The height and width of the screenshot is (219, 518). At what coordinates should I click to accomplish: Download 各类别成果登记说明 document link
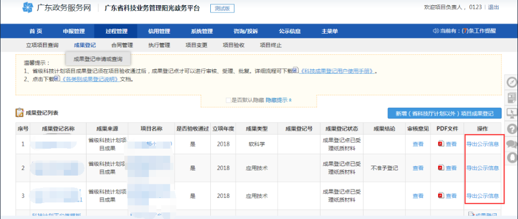point(93,79)
